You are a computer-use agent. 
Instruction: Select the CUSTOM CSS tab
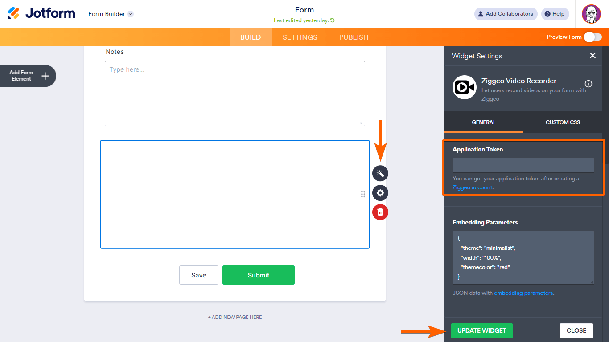pyautogui.click(x=563, y=122)
